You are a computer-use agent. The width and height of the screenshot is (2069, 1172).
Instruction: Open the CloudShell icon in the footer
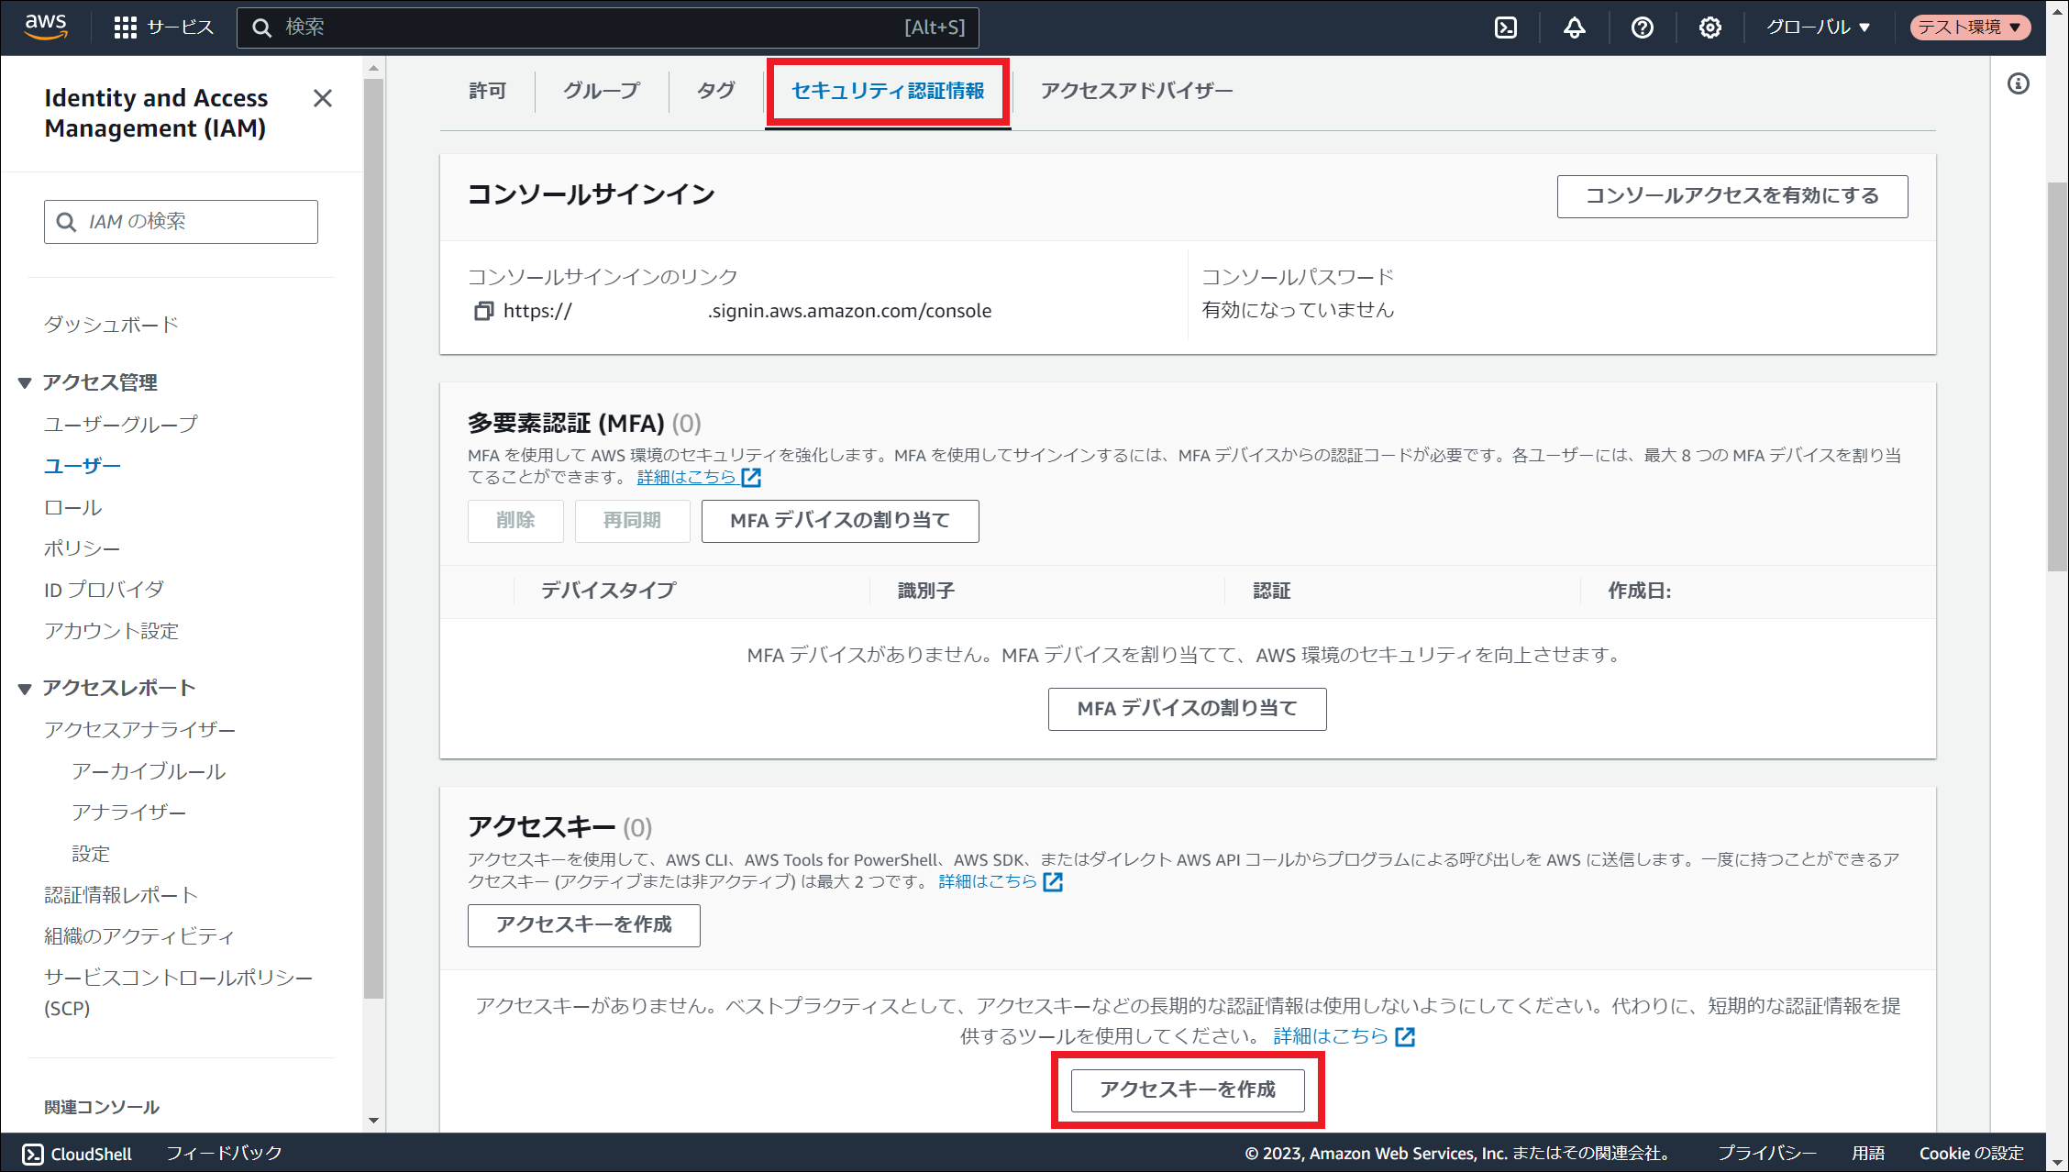(x=33, y=1154)
